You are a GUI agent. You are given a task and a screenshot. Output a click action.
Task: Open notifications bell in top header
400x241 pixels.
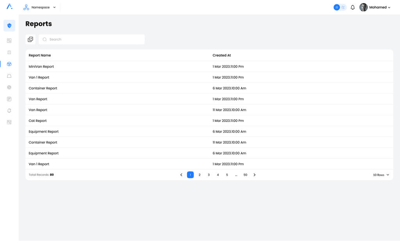pyautogui.click(x=353, y=7)
